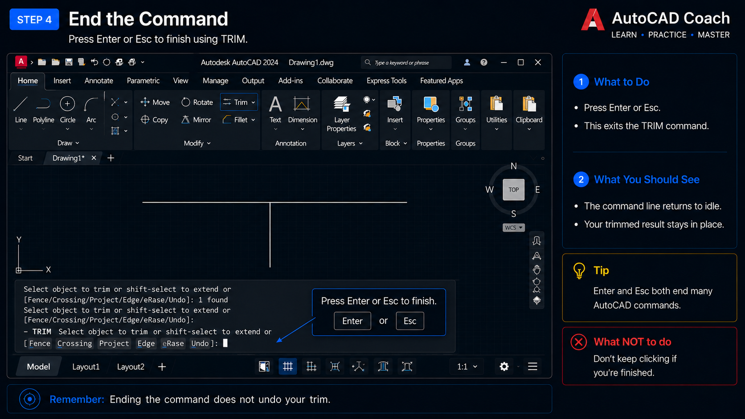Click the Project option in command line
The image size is (745, 419).
[114, 343]
